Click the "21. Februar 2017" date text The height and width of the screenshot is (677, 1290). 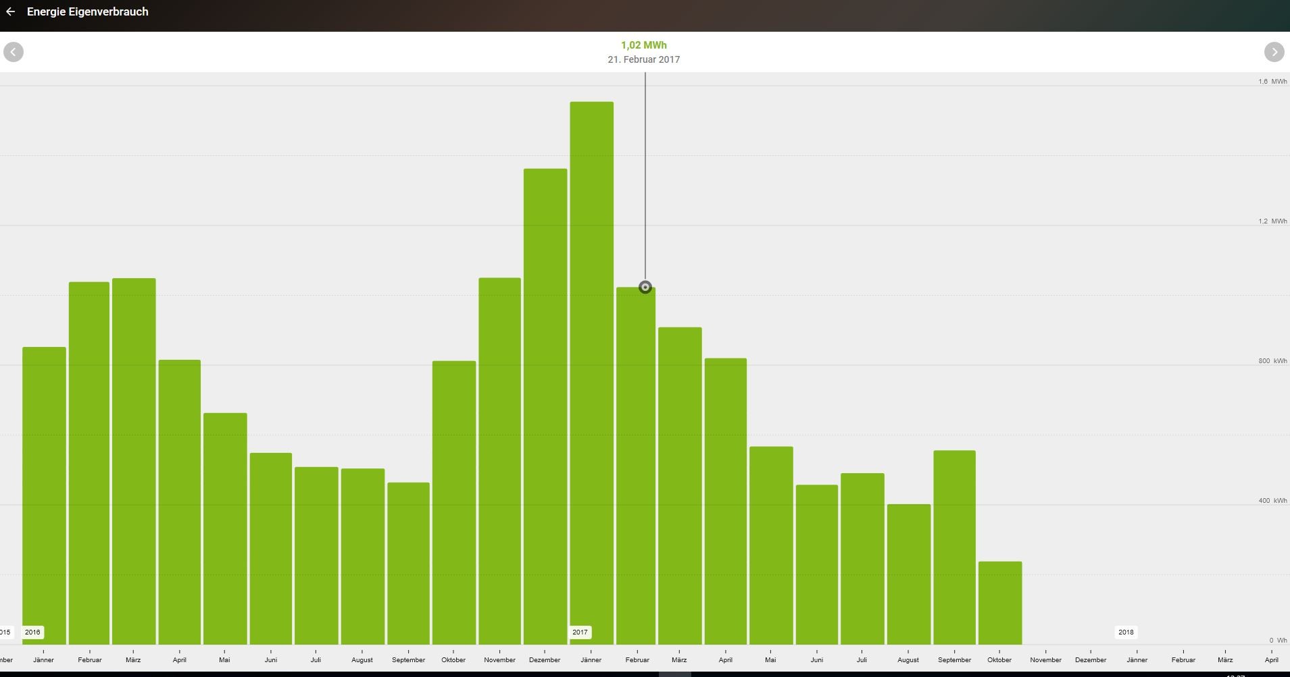point(644,59)
